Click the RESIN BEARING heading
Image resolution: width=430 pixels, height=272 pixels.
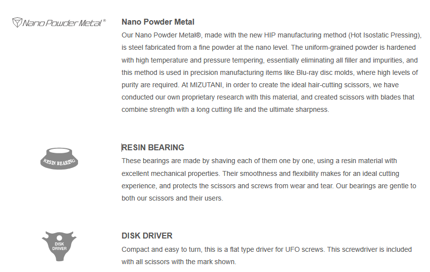point(153,147)
